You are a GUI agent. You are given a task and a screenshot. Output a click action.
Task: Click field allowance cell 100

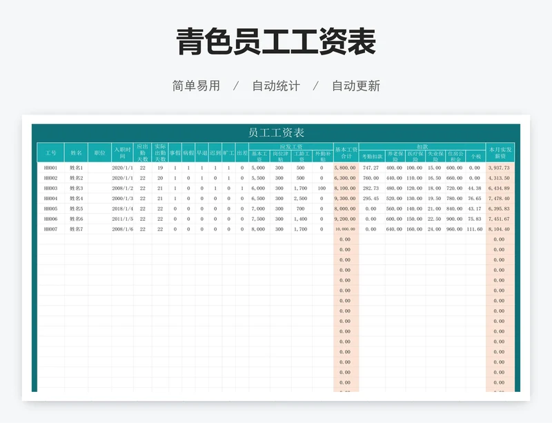[x=322, y=188]
